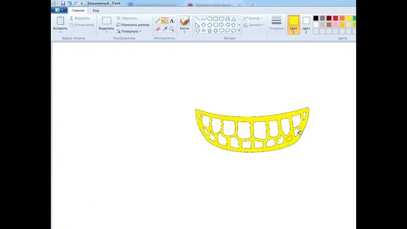Screen dimensions: 407x229
Task: Pick the Oval shape
Action: [x=209, y=18]
